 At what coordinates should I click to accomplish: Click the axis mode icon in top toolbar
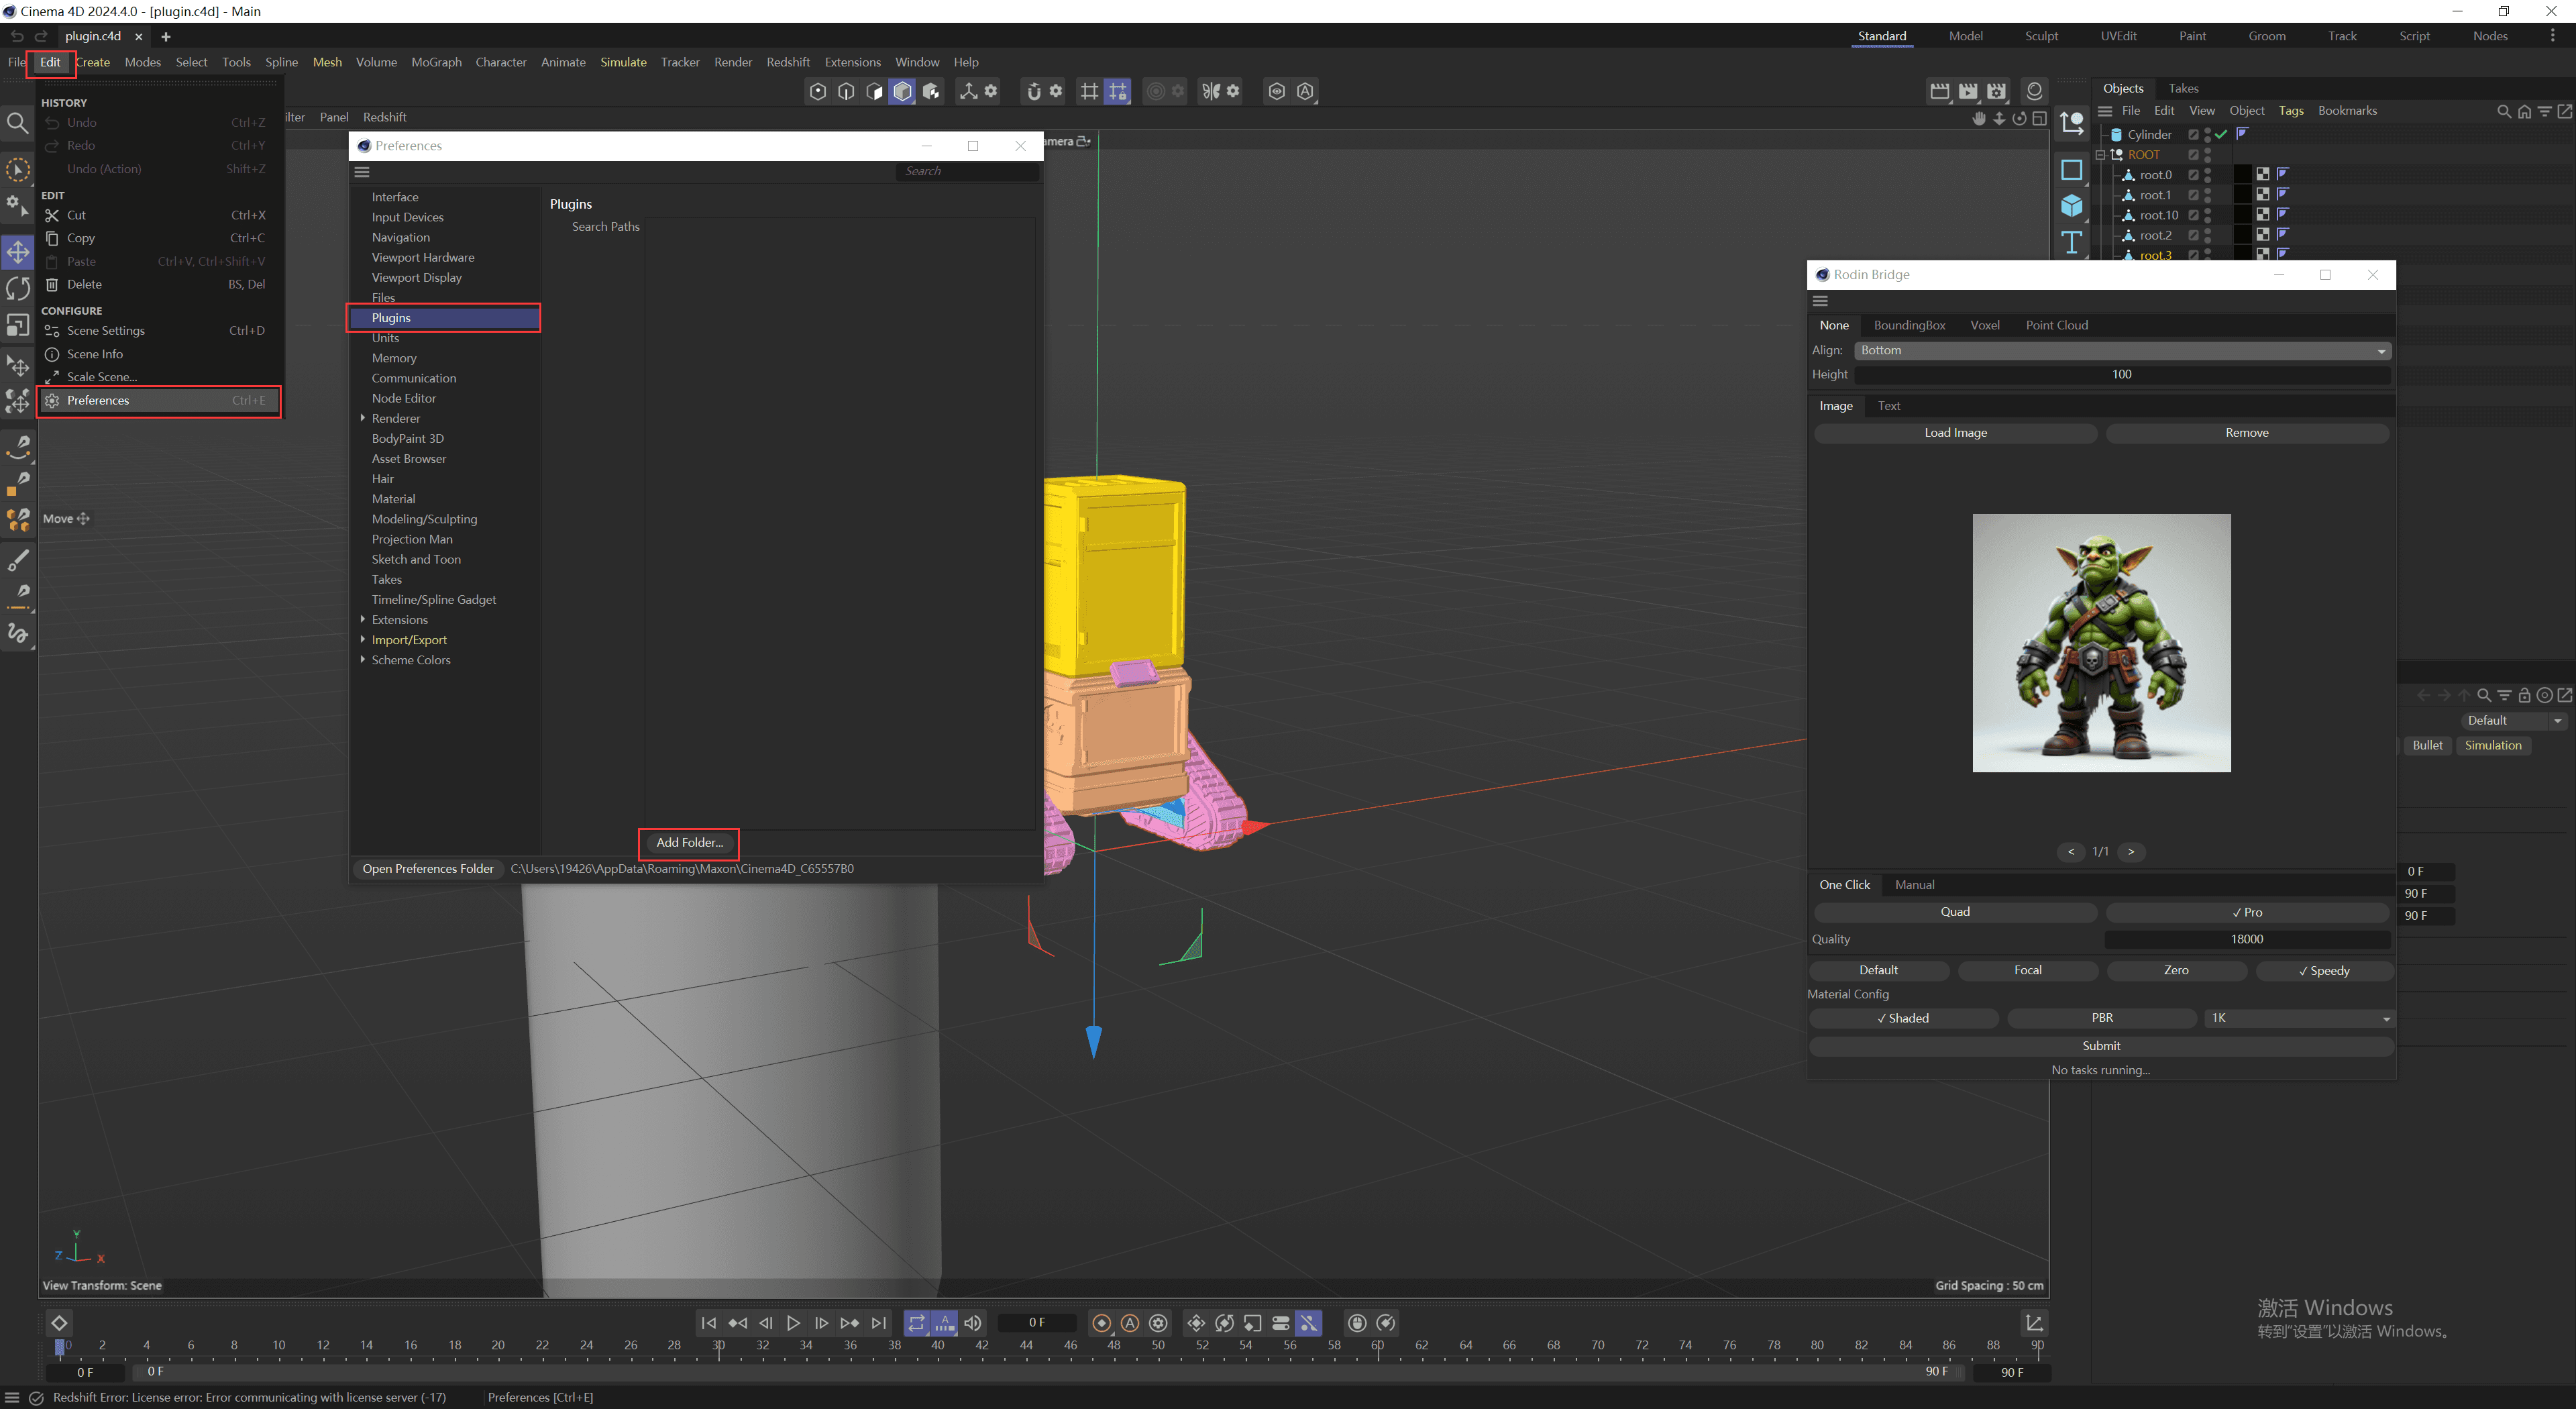[x=968, y=91]
